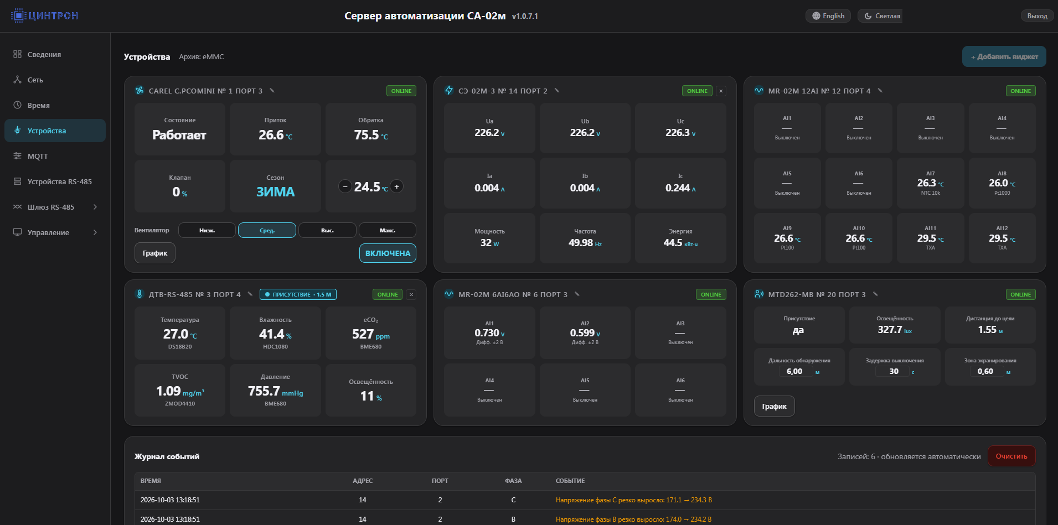Viewport: 1058px width, 525px height.
Task: Click the edit pencil next to MR-02M 12AI
Action: (x=880, y=90)
